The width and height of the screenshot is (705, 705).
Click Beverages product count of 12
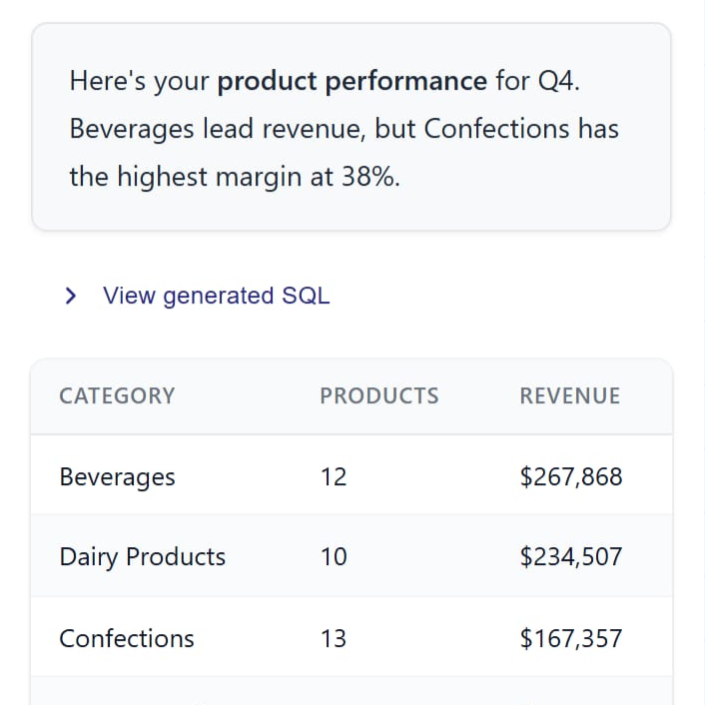pos(334,477)
